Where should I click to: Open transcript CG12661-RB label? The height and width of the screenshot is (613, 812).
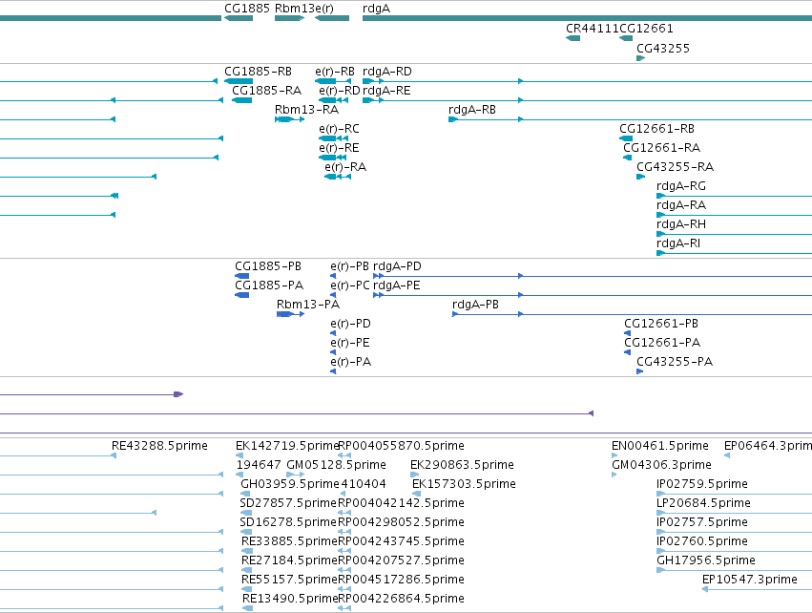pos(656,129)
